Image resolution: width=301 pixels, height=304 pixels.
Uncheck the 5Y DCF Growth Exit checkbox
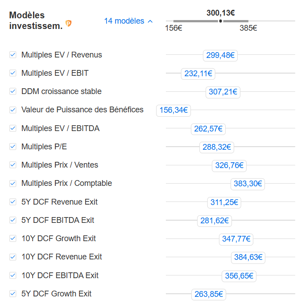click(x=13, y=294)
